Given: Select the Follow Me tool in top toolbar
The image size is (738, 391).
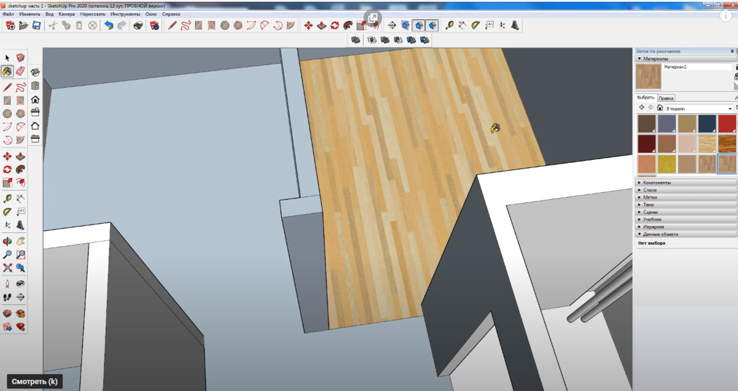Looking at the screenshot, I should [348, 25].
